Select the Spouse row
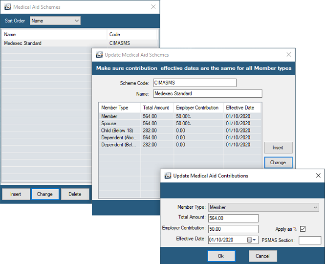This screenshot has height=264, width=325. 180,123
